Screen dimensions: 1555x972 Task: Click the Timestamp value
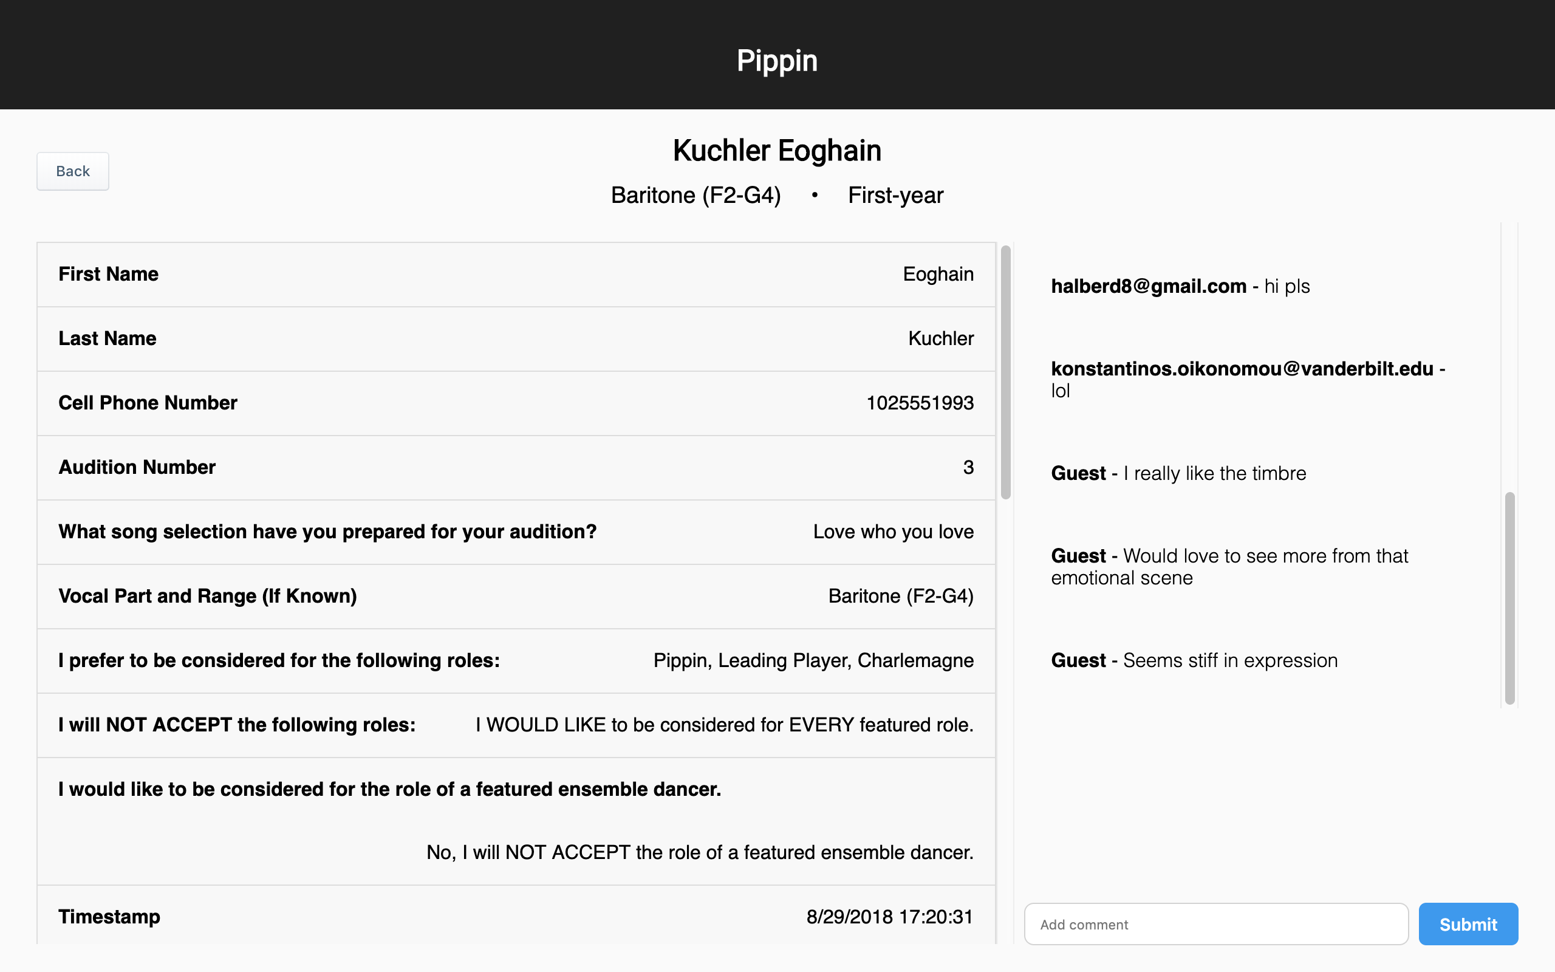point(889,917)
